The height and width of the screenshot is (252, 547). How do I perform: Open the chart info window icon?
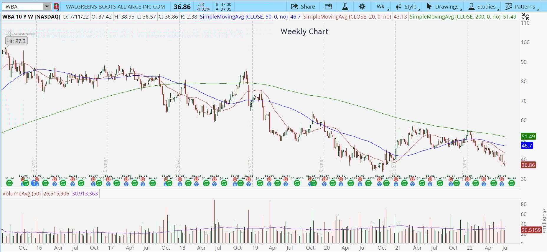tap(328, 6)
